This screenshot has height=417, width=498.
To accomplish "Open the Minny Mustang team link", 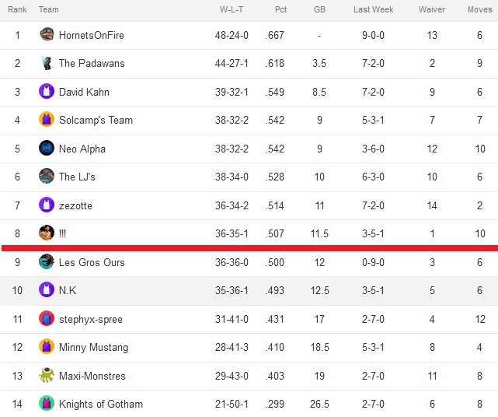I will click(x=94, y=347).
